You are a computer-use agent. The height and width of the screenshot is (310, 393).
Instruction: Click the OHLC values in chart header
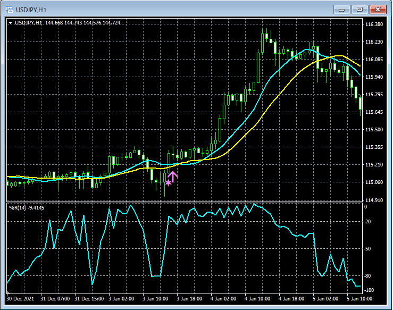pos(83,23)
